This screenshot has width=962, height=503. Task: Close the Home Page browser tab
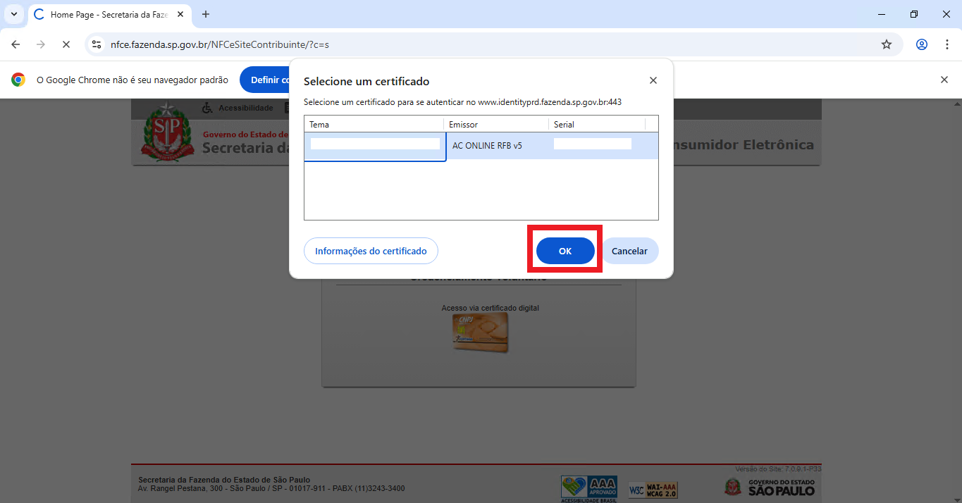pyautogui.click(x=180, y=14)
